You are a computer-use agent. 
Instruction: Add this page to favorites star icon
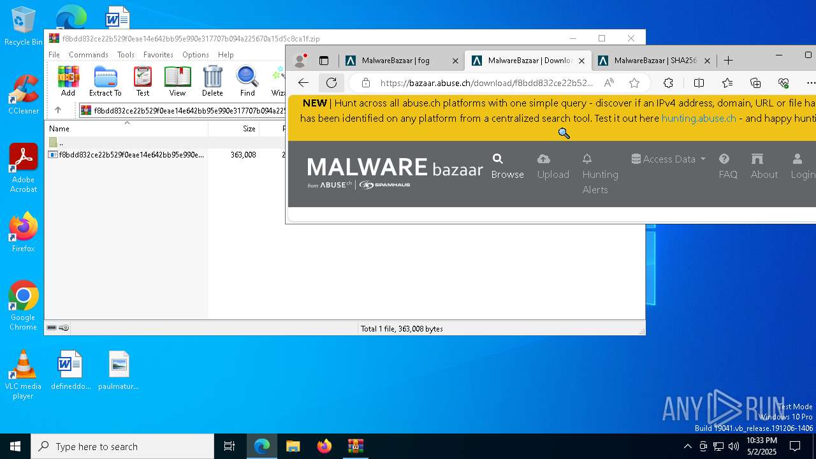[x=634, y=83]
